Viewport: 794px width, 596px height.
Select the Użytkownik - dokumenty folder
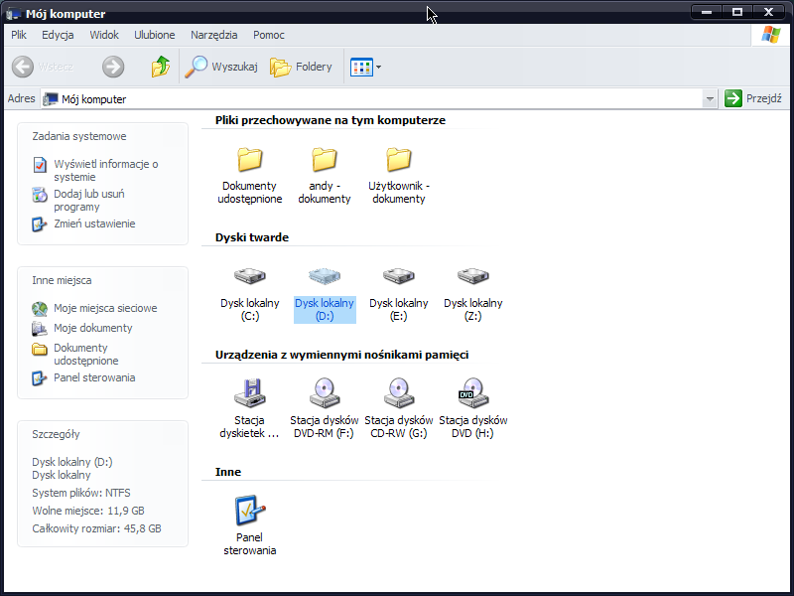tap(399, 159)
